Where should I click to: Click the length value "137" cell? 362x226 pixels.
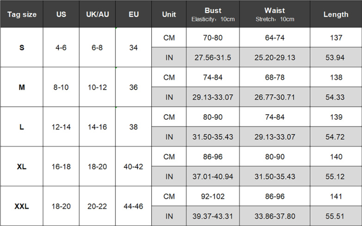pyautogui.click(x=336, y=37)
